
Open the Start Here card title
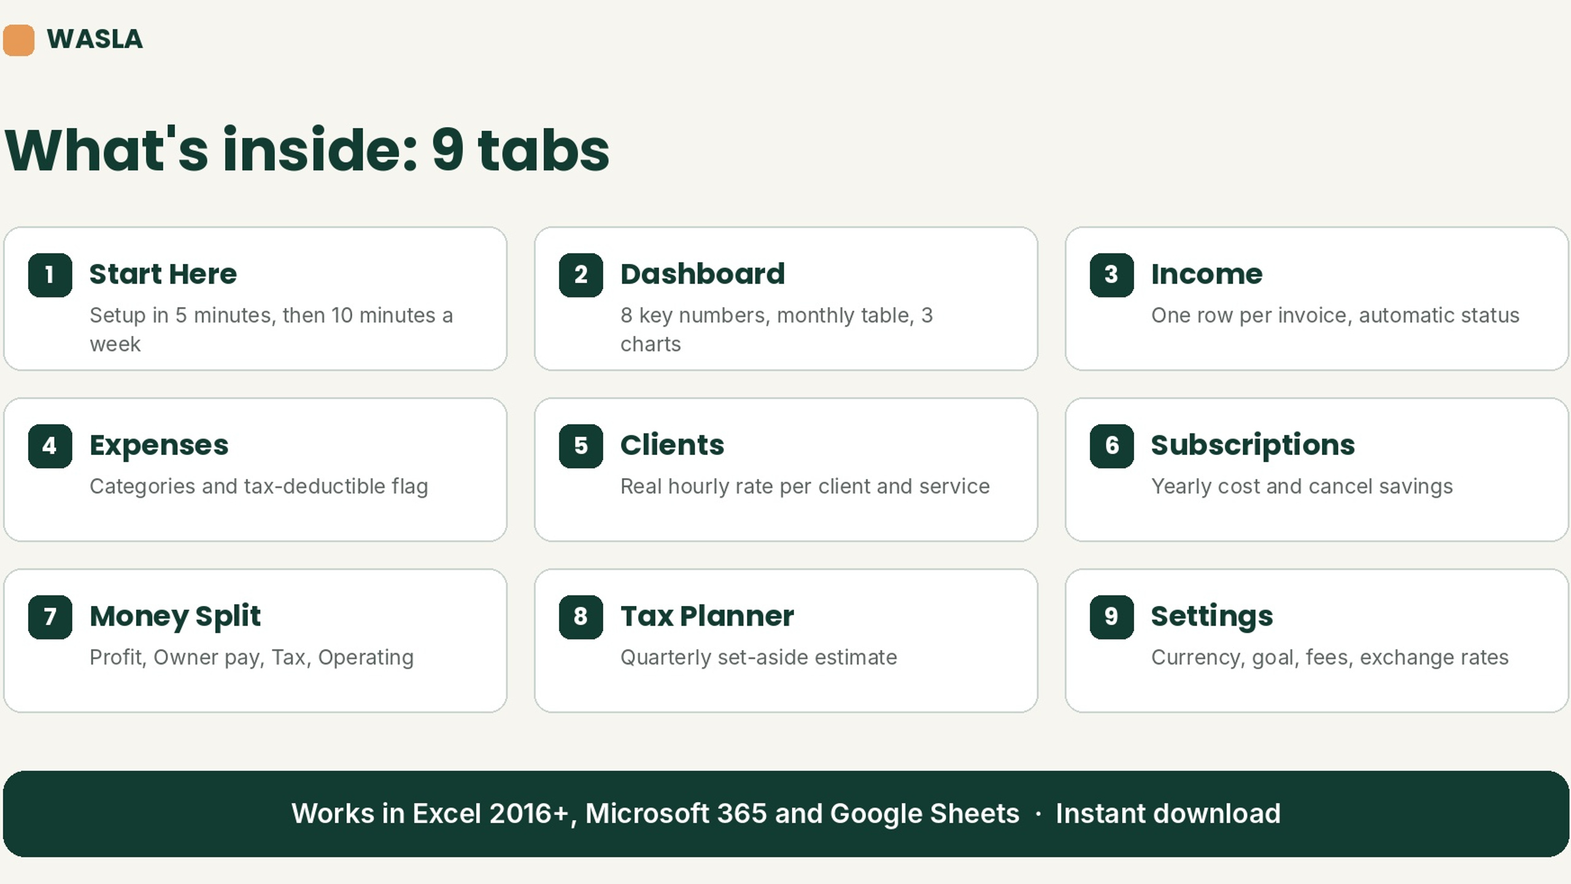(163, 274)
